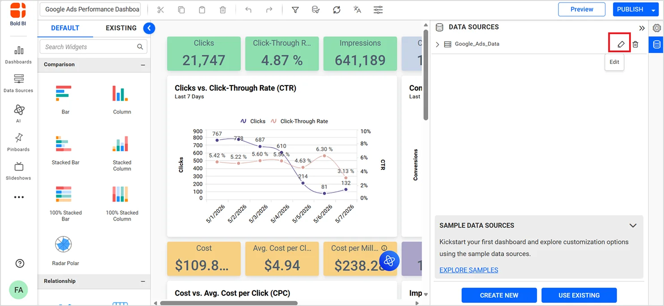Open the localization translate icon
Image resolution: width=664 pixels, height=306 pixels.
tap(357, 9)
